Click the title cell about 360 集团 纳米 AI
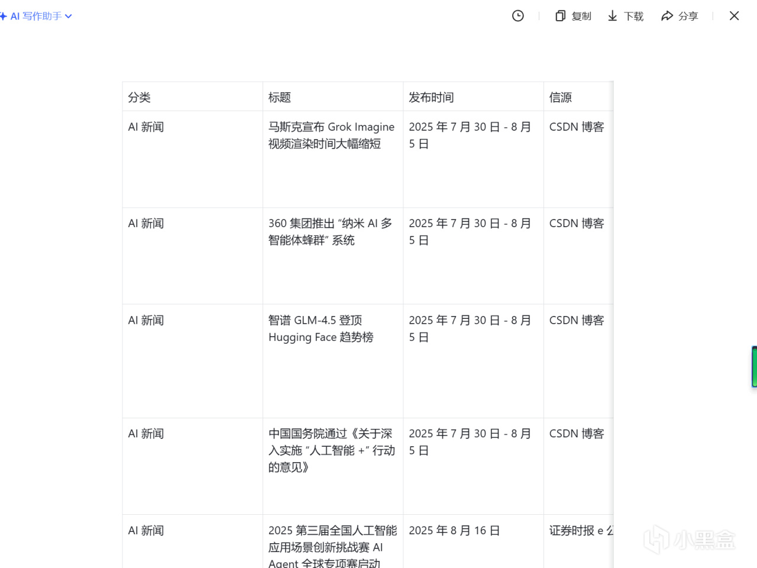This screenshot has width=757, height=568. (x=333, y=256)
